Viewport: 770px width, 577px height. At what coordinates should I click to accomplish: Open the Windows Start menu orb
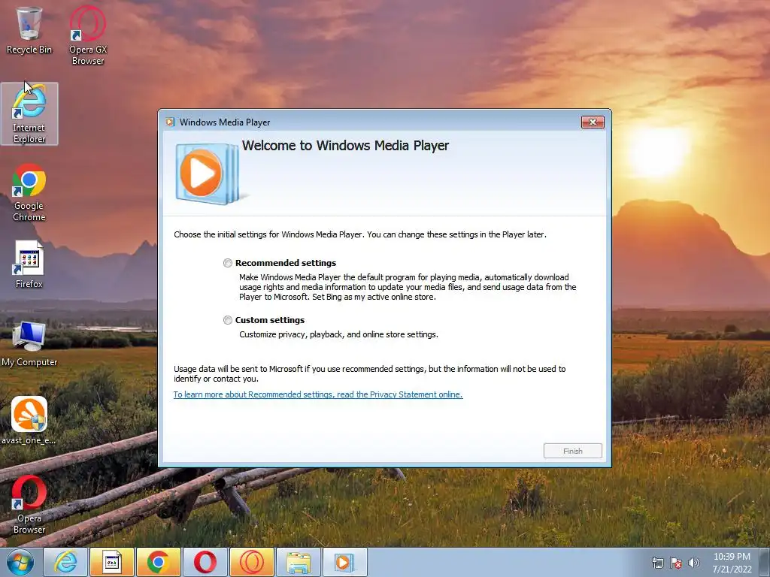[20, 562]
